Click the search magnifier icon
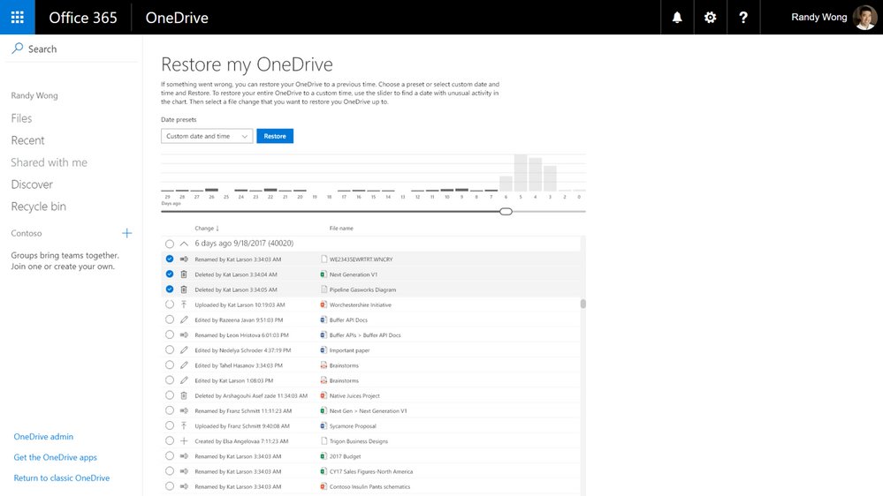This screenshot has width=883, height=496. (x=18, y=49)
